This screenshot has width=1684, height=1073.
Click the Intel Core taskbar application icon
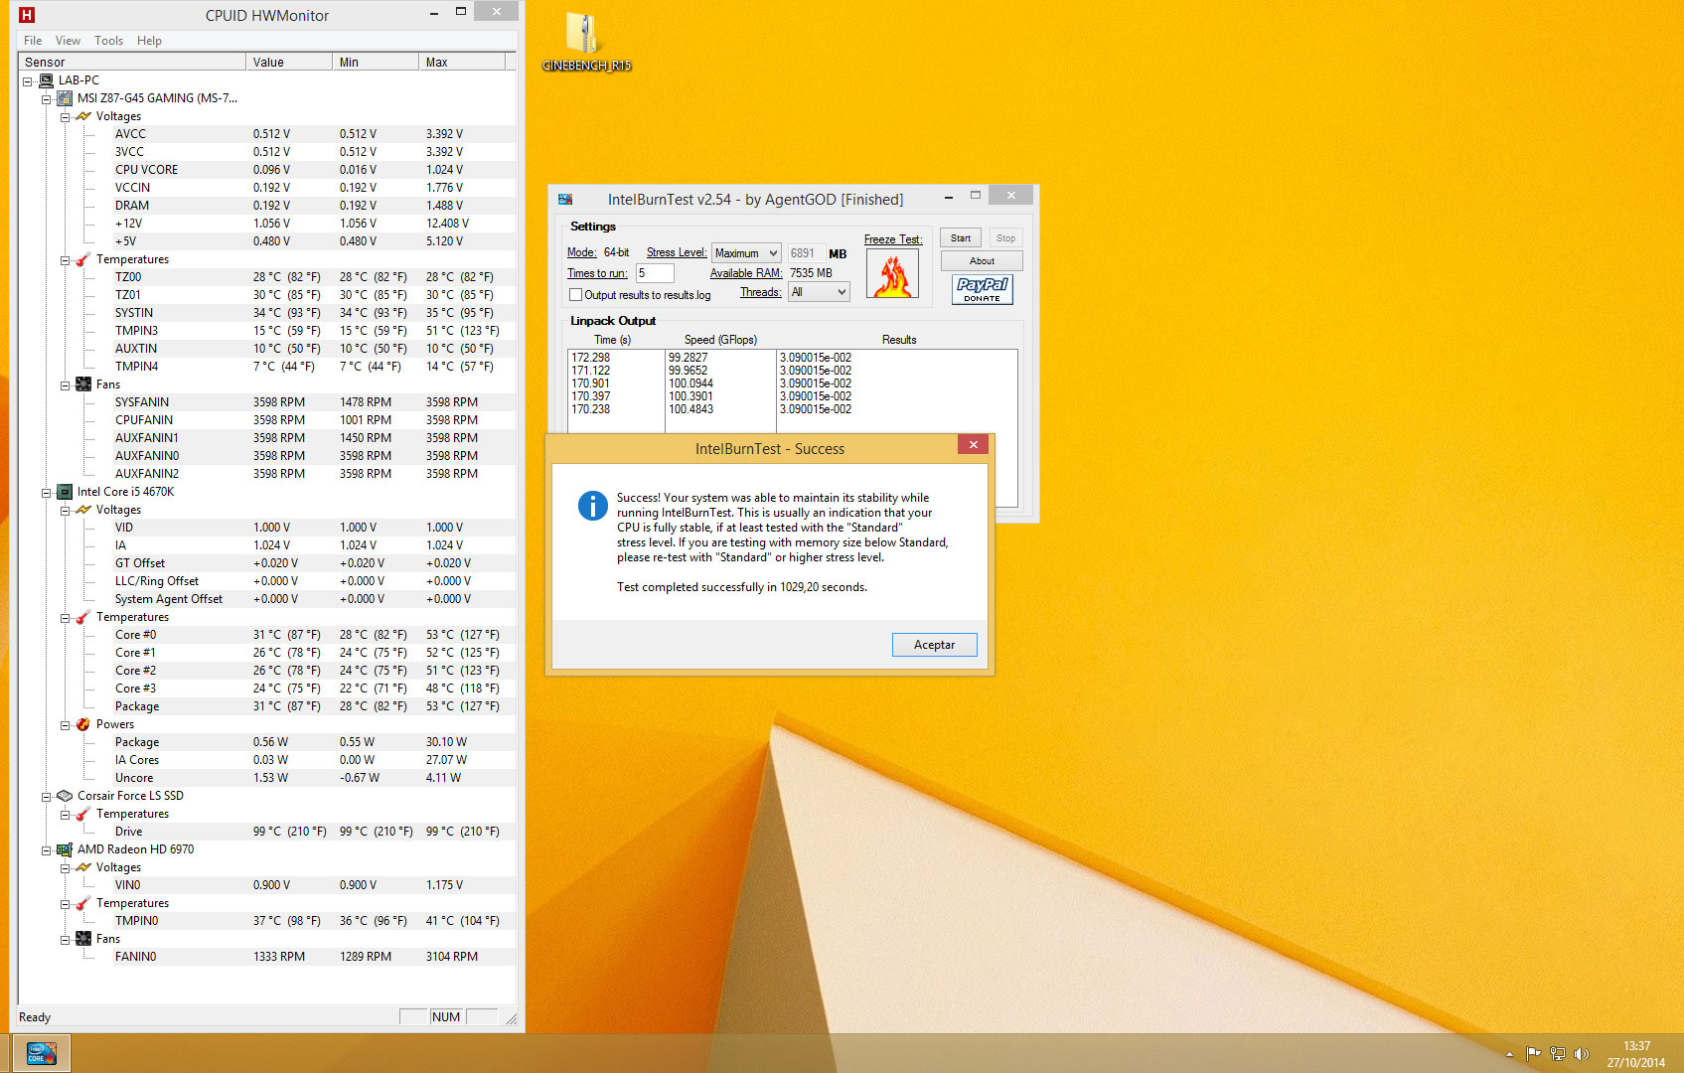[41, 1053]
